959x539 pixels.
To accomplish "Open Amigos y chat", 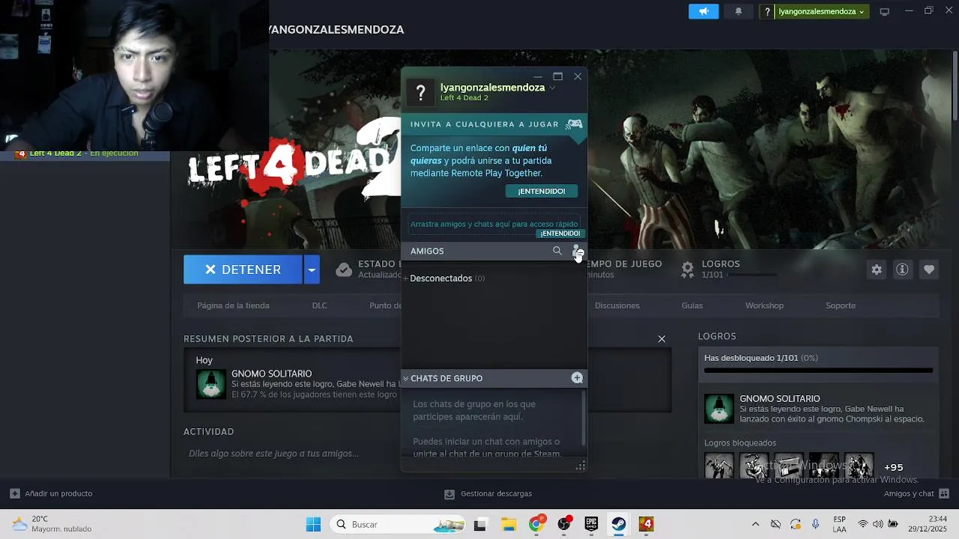I will pos(916,493).
